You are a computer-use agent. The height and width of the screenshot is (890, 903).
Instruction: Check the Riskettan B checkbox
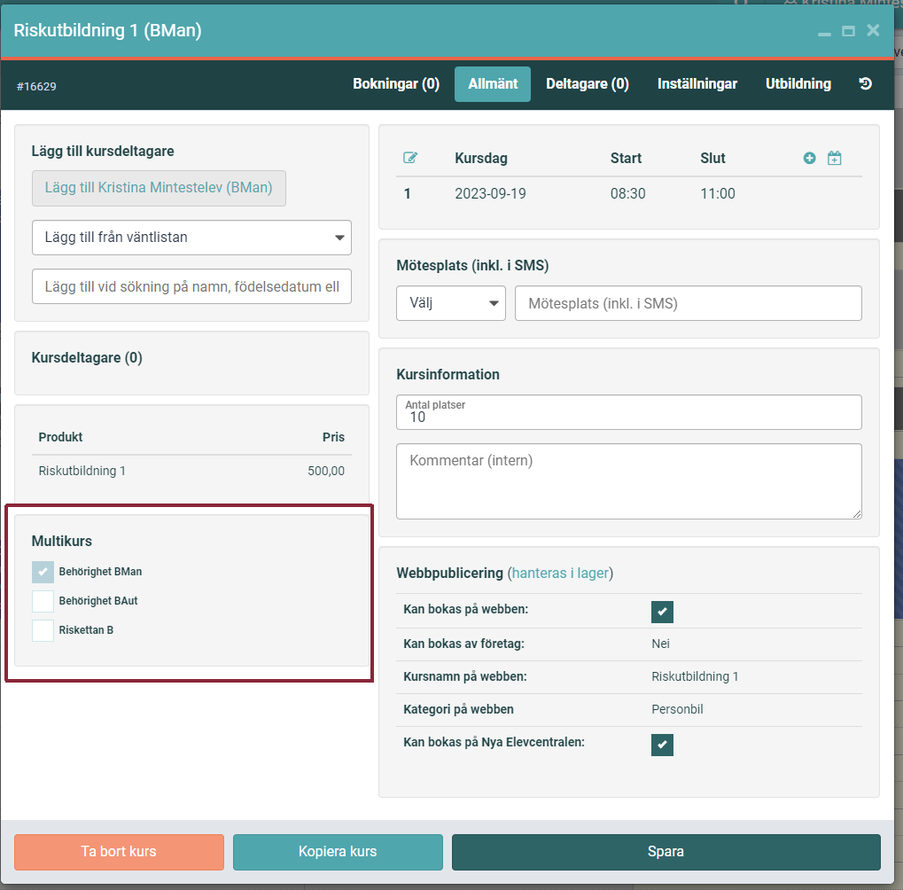pyautogui.click(x=43, y=631)
